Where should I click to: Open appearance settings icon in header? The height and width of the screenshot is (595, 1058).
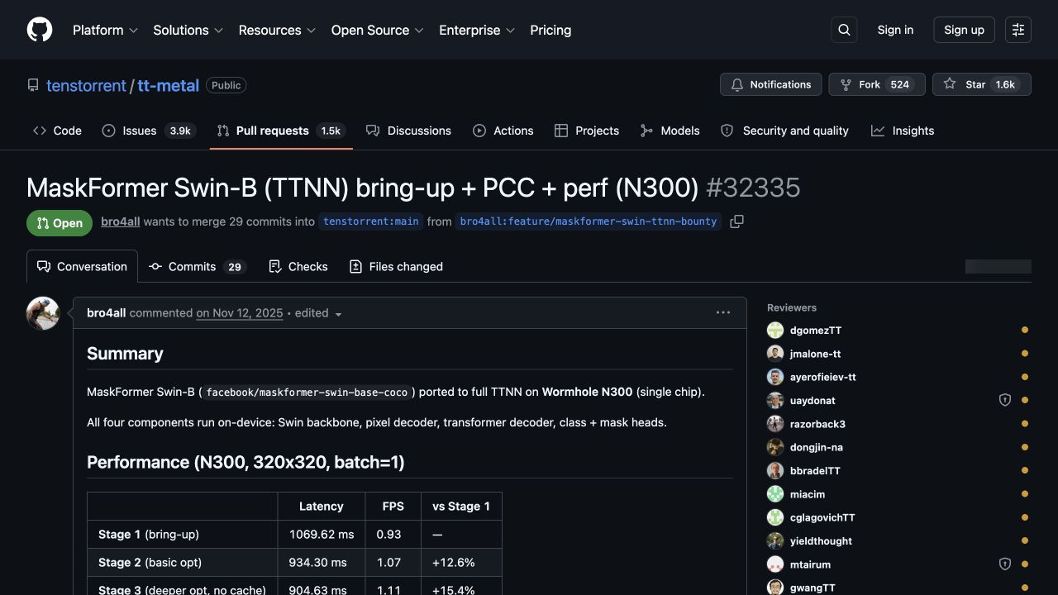point(1018,30)
